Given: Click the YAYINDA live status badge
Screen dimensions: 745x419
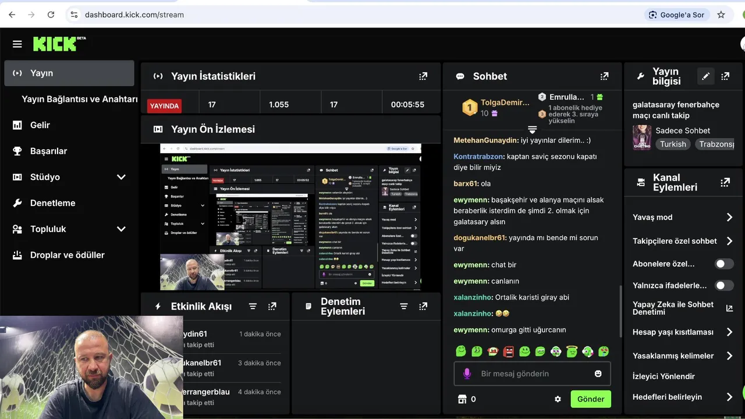Looking at the screenshot, I should tap(164, 106).
